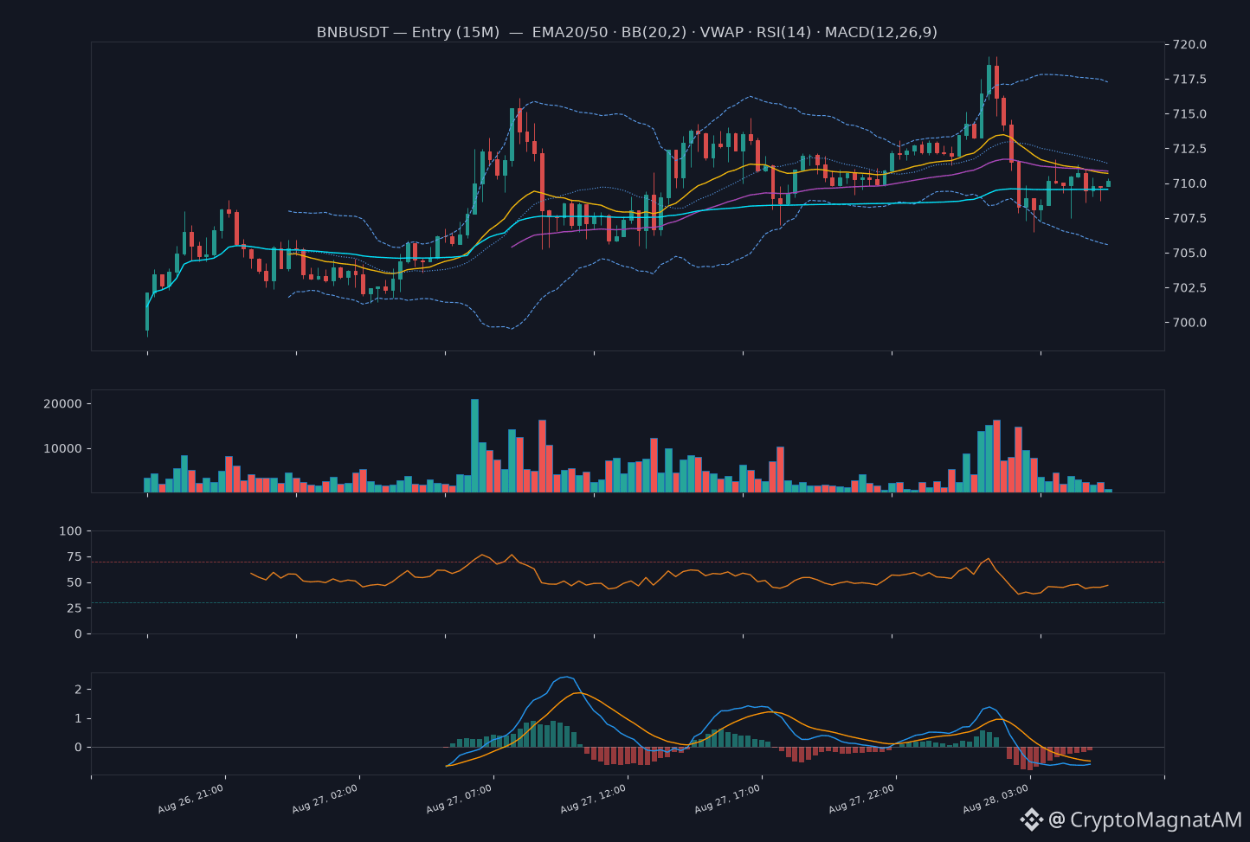Click the 717.5 price axis label
This screenshot has height=842, width=1250.
coord(1189,79)
